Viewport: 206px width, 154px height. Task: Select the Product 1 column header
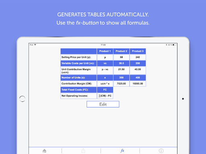point(105,51)
